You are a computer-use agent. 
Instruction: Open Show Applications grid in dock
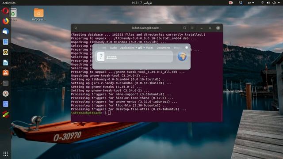click(x=6, y=154)
